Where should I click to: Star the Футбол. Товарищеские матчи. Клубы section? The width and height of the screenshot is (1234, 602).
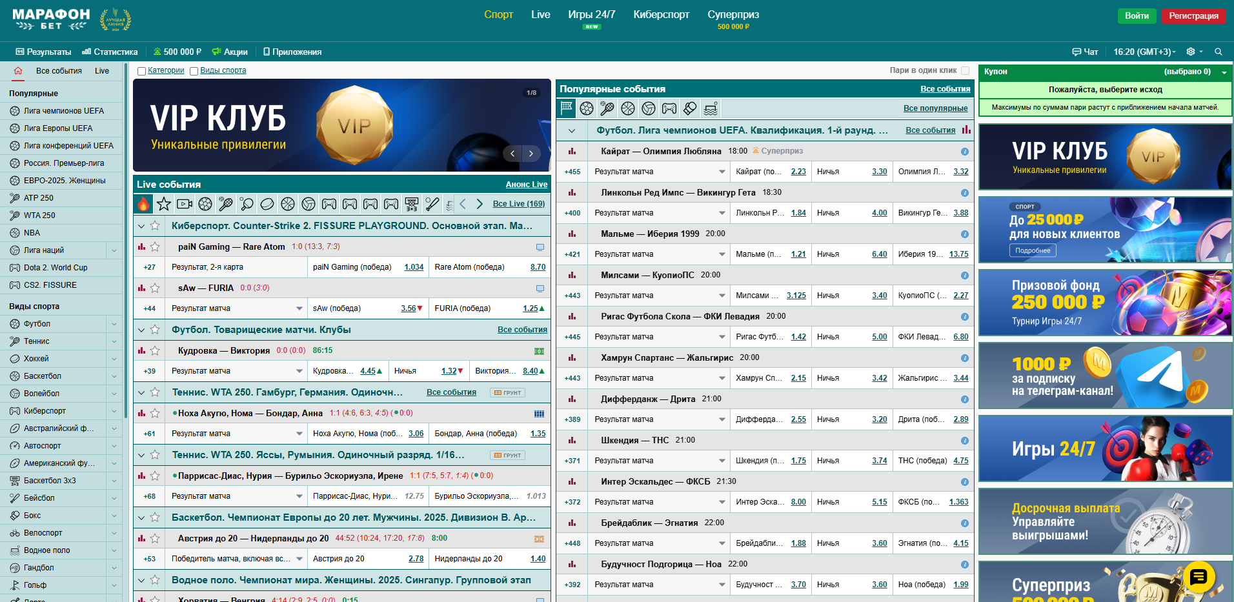tap(155, 330)
